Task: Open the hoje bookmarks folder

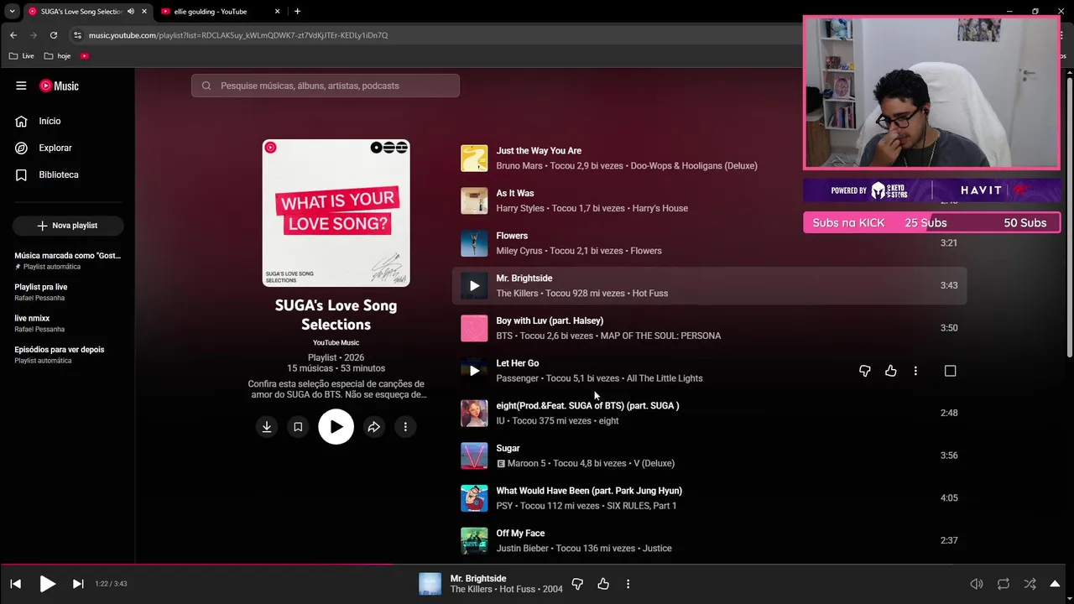Action: pyautogui.click(x=58, y=56)
